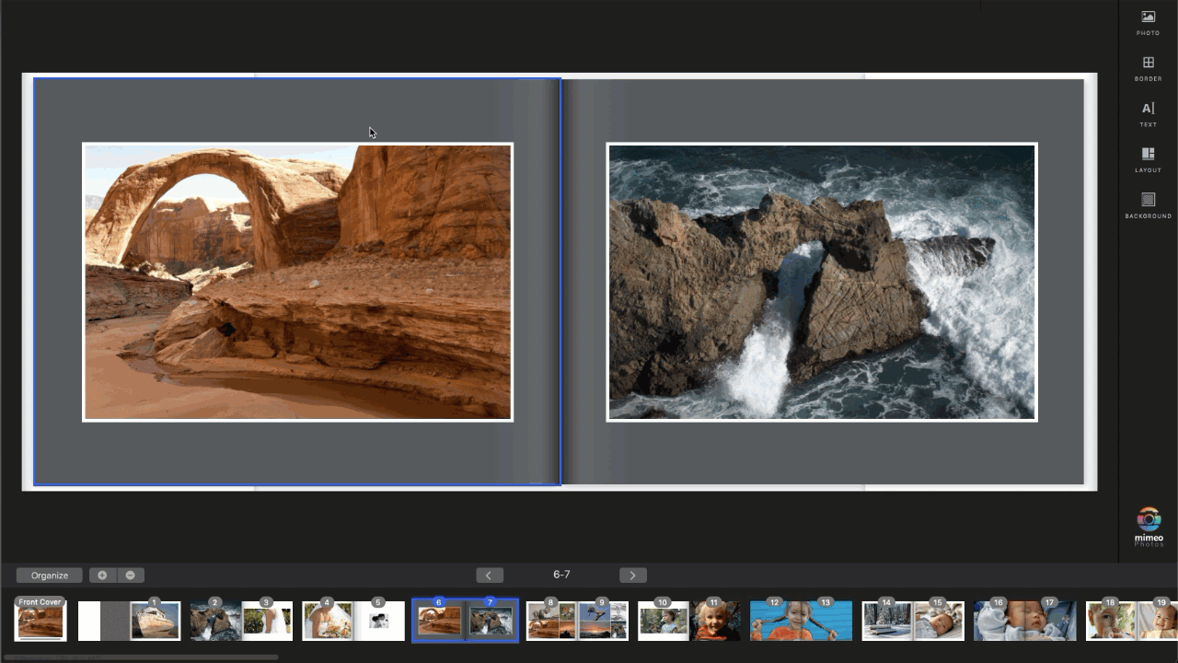Click the Organize button
The height and width of the screenshot is (663, 1178).
(50, 576)
